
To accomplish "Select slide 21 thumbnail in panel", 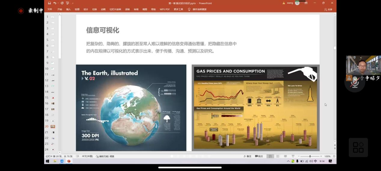I will [x=53, y=132].
